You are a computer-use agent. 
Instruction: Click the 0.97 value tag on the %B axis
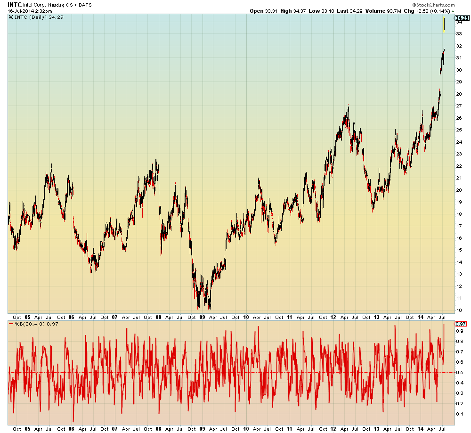(x=461, y=324)
